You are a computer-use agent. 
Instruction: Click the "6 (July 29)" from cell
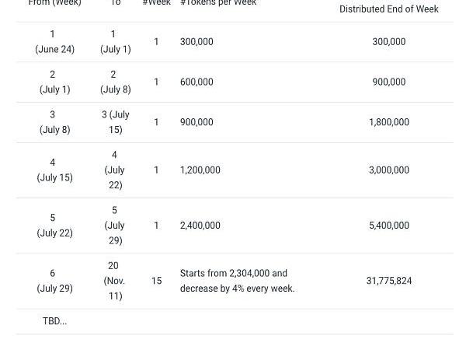pos(54,281)
